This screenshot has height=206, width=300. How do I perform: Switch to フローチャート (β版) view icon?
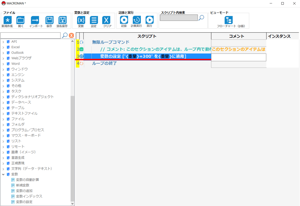point(228,20)
